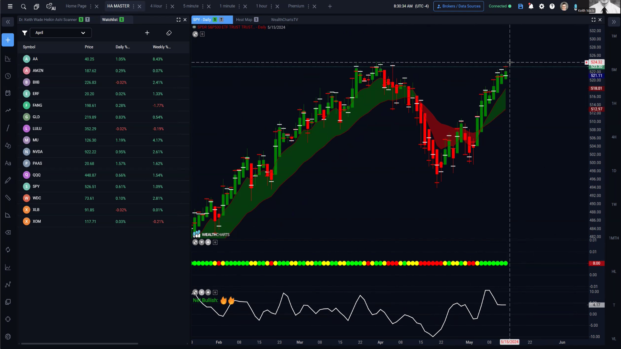This screenshot has height=349, width=621.
Task: Select the 5M timeframe button
Action: point(614,70)
